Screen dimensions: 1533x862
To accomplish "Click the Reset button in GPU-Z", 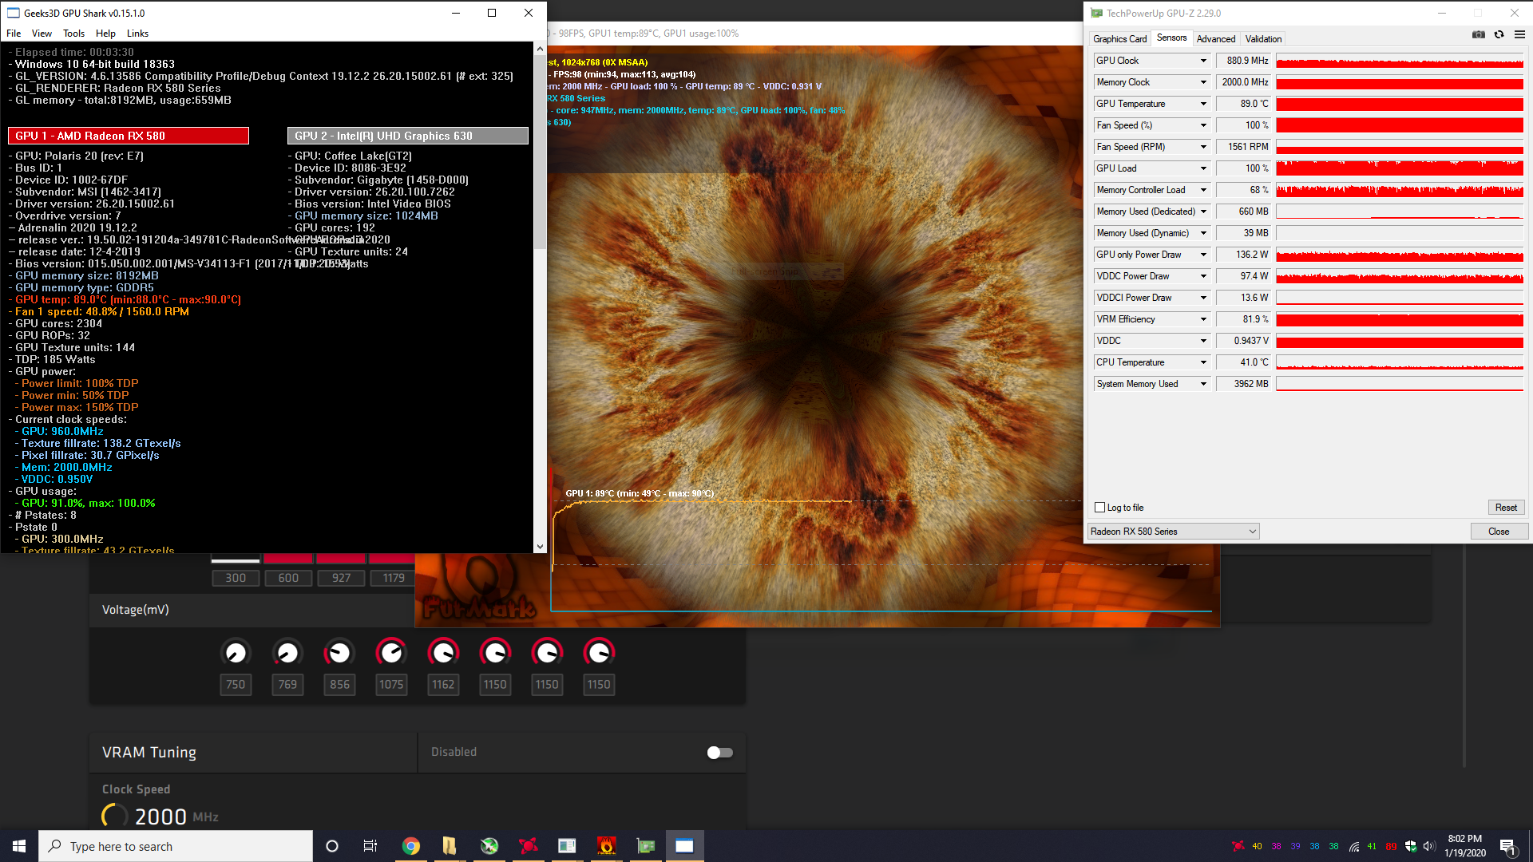I will (x=1506, y=508).
